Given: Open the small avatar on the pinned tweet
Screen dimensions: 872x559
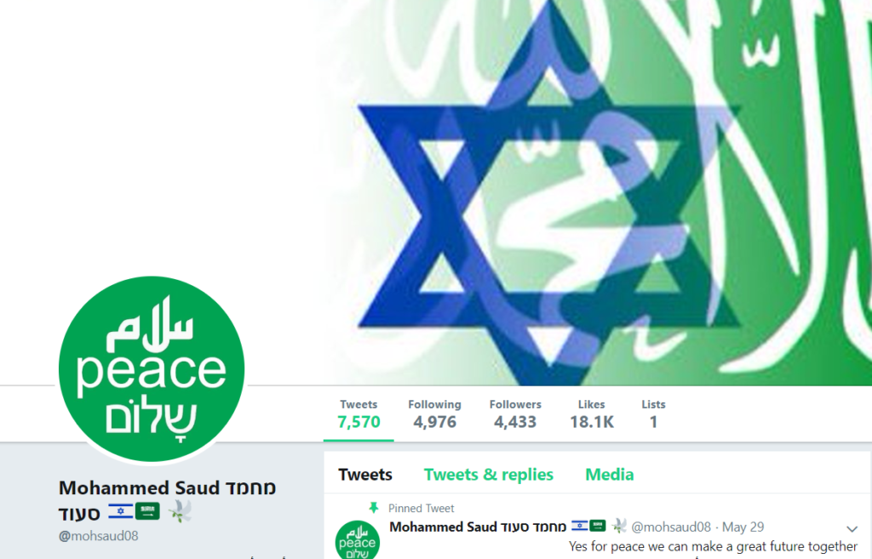Looking at the screenshot, I should pos(358,539).
